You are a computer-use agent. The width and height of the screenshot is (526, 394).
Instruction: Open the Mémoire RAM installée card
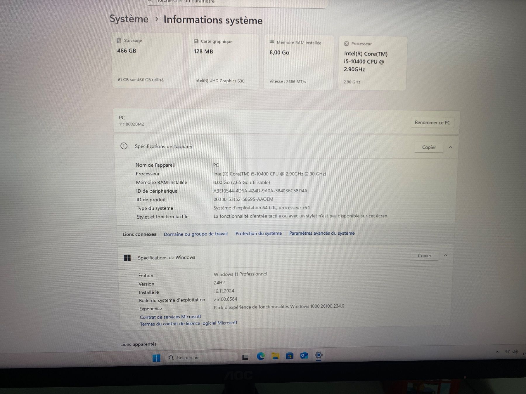(298, 62)
